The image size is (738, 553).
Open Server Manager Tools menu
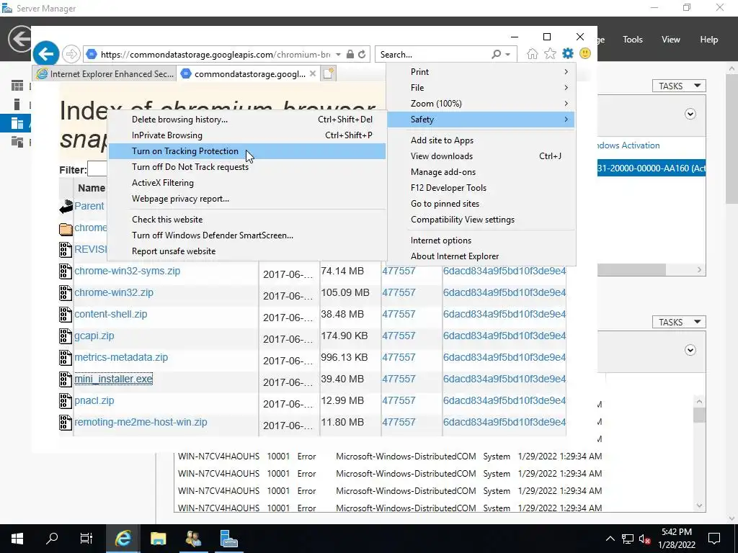(632, 40)
